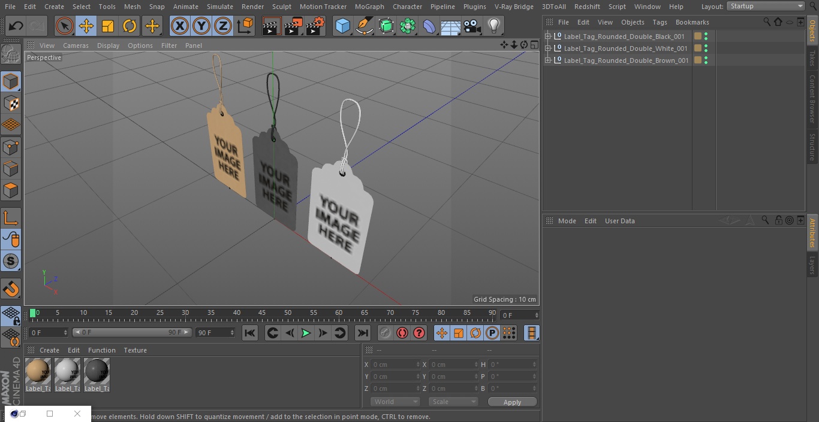Open the MoGraph menu

369,7
